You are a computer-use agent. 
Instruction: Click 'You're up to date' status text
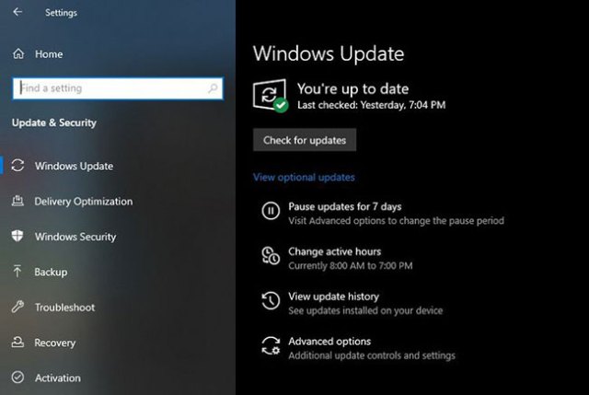pyautogui.click(x=352, y=88)
